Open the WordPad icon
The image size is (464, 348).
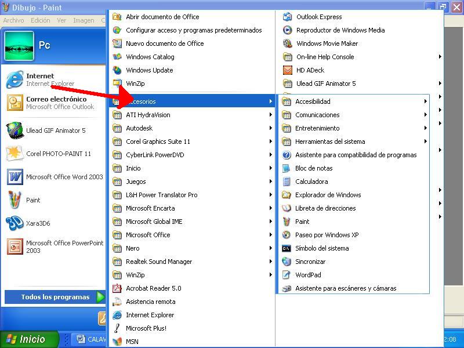point(287,275)
